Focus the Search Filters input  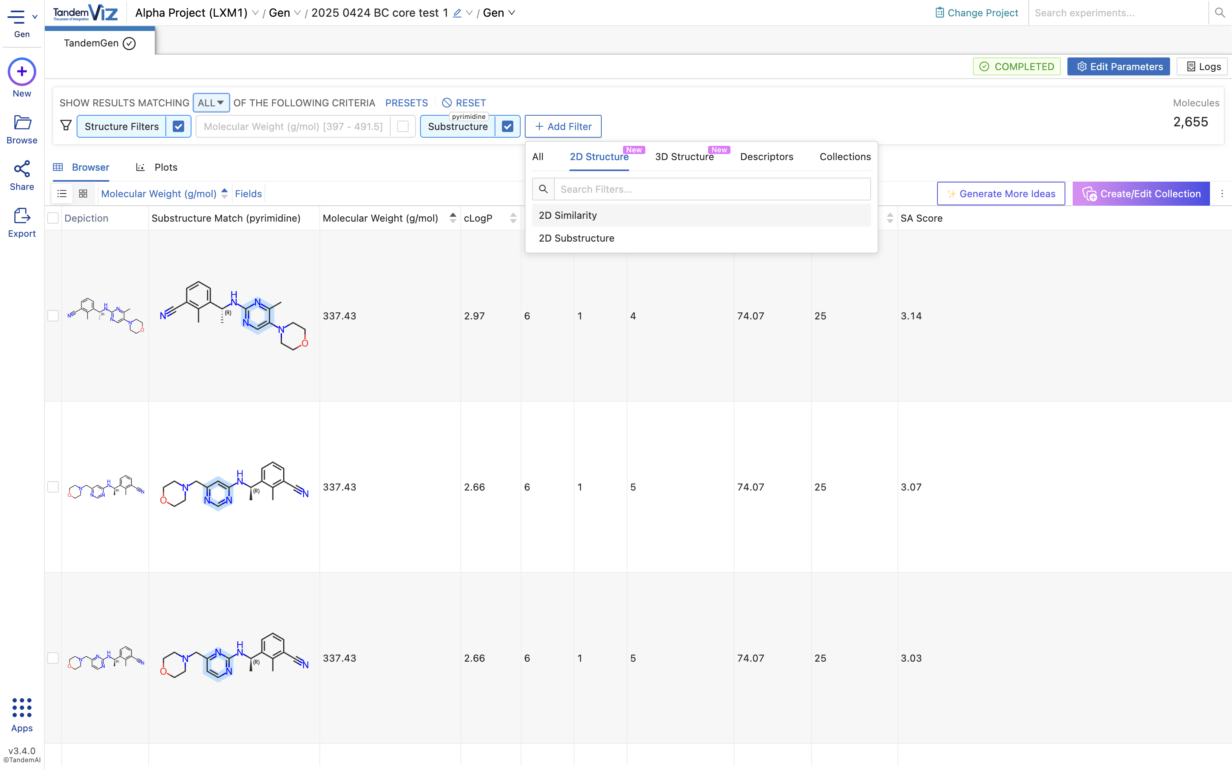click(x=712, y=189)
